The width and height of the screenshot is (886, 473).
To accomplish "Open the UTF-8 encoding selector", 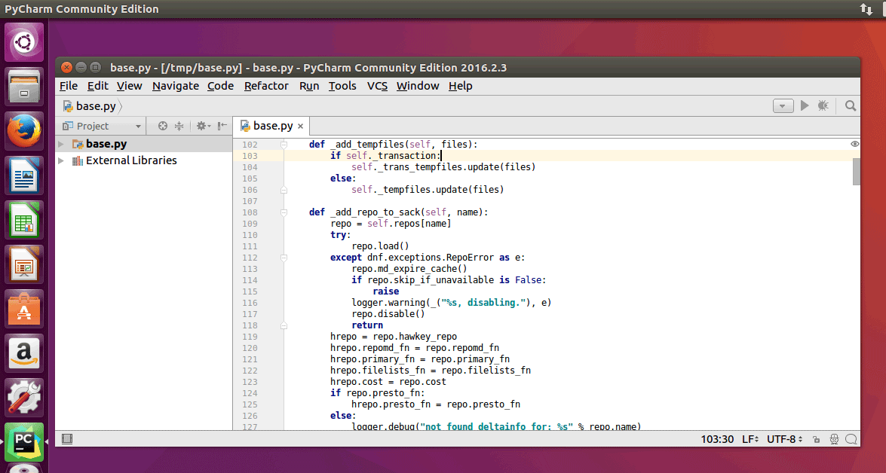I will click(x=784, y=439).
